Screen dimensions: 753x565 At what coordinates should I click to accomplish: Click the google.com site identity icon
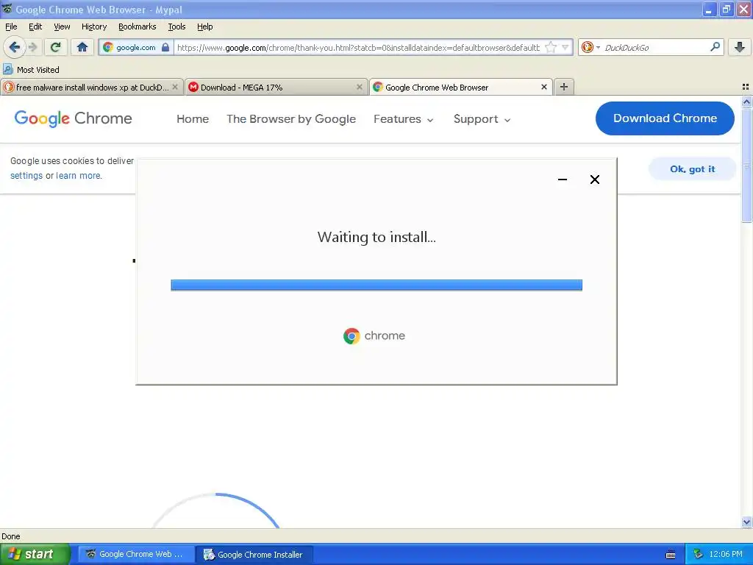click(x=108, y=47)
